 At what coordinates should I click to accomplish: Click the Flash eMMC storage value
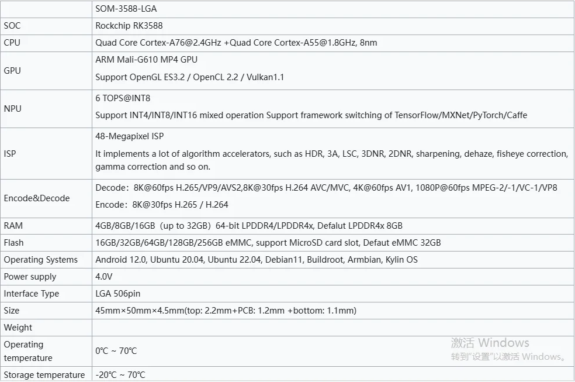(x=268, y=243)
